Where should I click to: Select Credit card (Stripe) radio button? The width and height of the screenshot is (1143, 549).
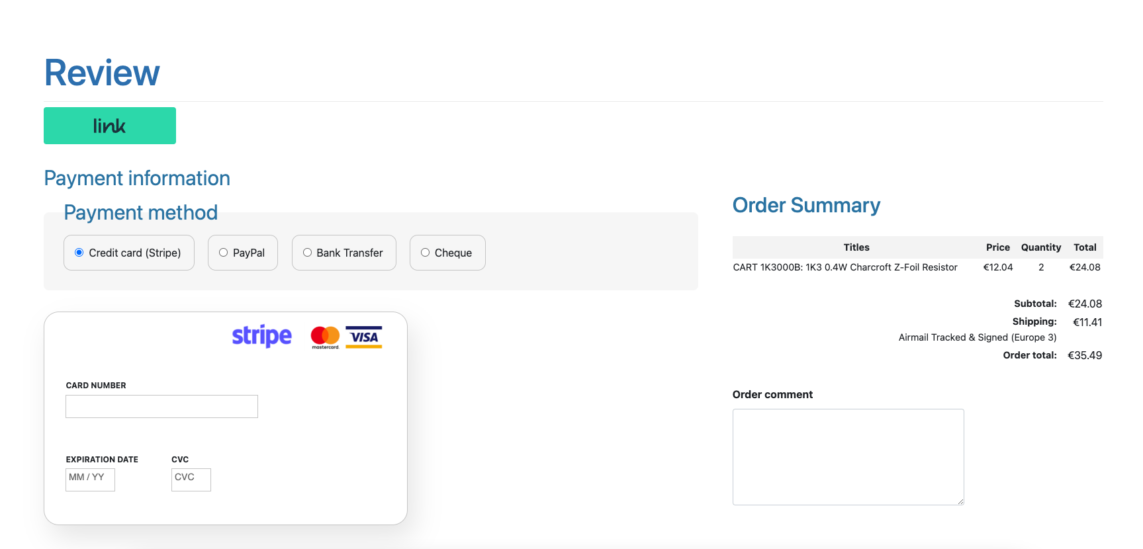point(79,253)
